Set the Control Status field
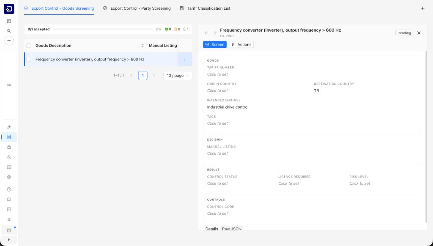The image size is (433, 246). [x=217, y=183]
